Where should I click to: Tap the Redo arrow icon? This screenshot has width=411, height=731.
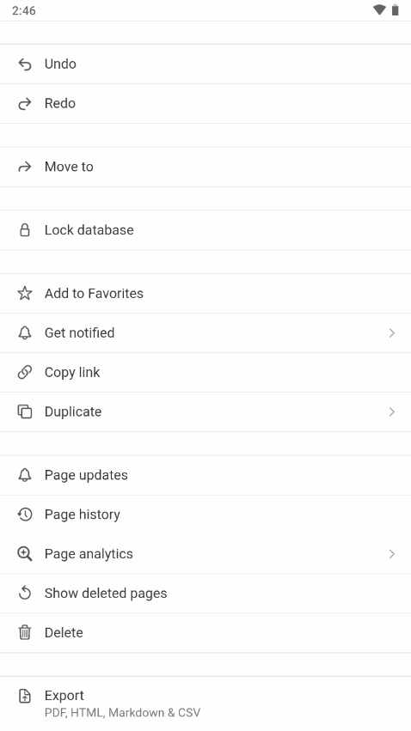pyautogui.click(x=25, y=103)
